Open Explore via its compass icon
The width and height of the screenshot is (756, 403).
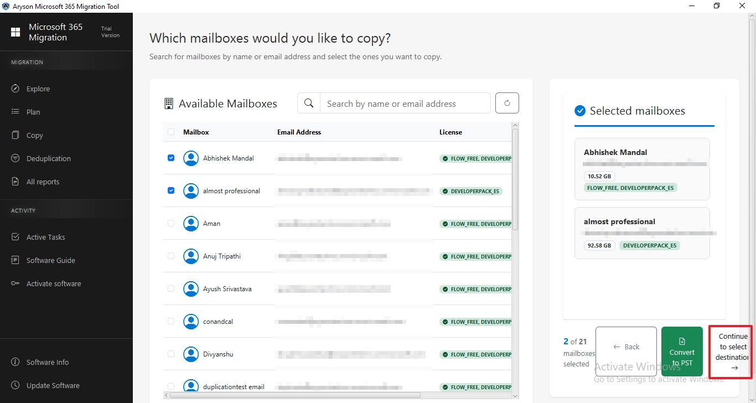pos(15,89)
